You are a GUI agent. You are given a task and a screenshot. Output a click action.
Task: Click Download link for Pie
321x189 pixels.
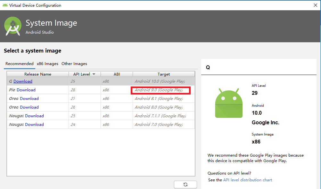[x=26, y=90]
